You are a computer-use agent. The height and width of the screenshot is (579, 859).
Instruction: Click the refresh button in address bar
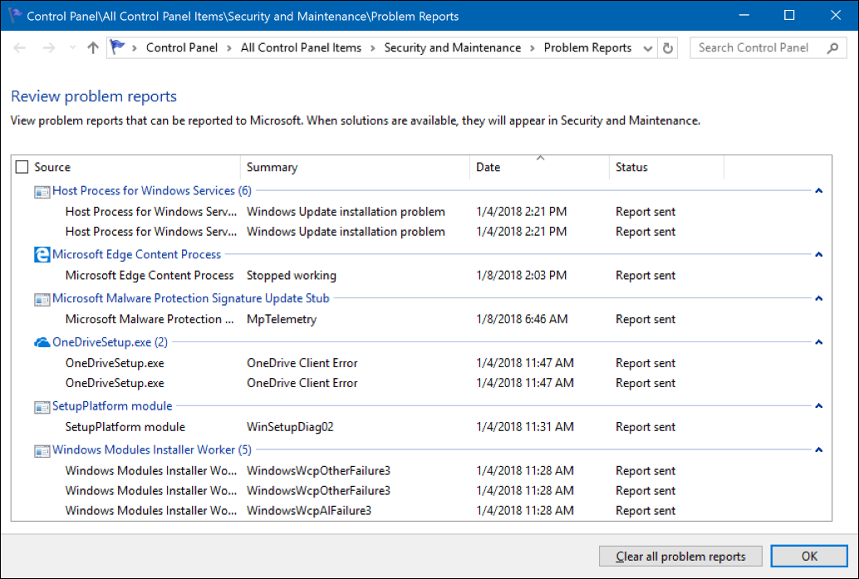pos(668,48)
